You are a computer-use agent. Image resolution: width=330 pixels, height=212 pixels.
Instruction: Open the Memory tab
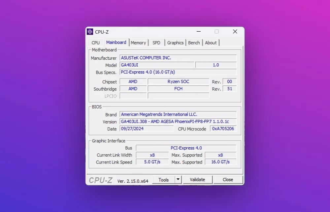click(138, 43)
